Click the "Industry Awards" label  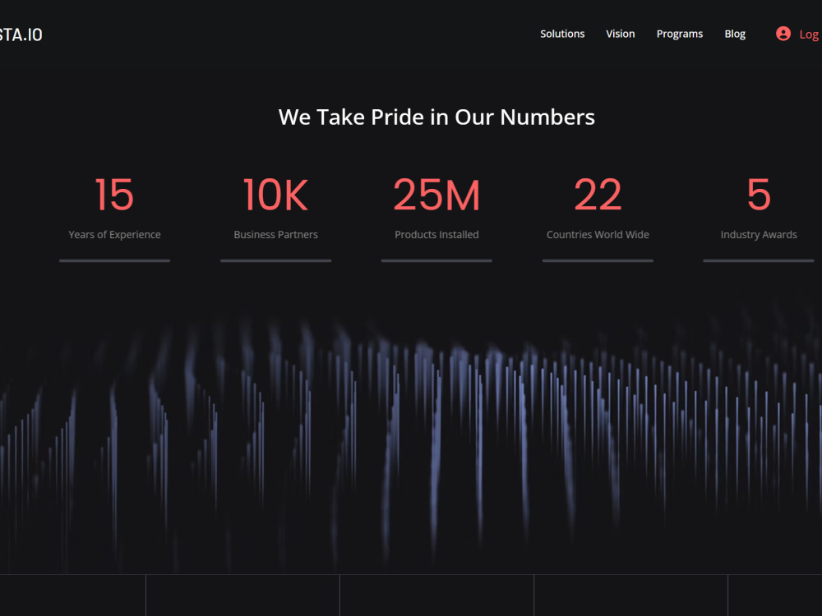click(759, 235)
